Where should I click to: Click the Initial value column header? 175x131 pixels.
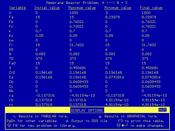pos(47,8)
